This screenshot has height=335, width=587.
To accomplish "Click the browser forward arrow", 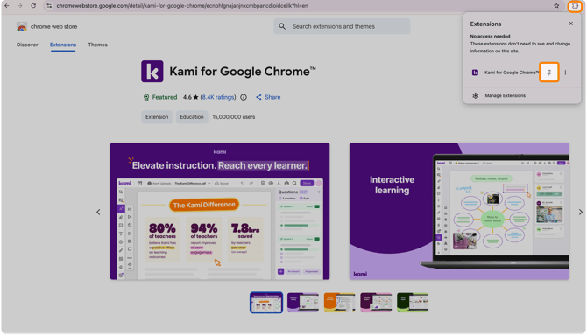I will (20, 5).
